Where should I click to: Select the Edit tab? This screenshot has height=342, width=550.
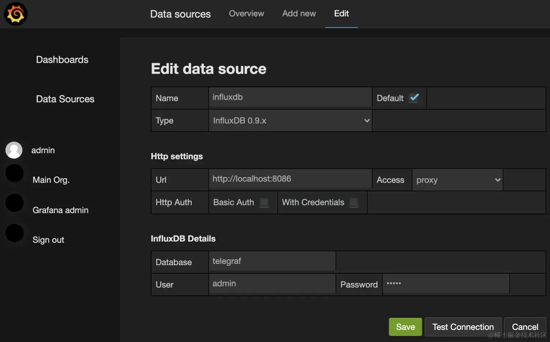341,14
